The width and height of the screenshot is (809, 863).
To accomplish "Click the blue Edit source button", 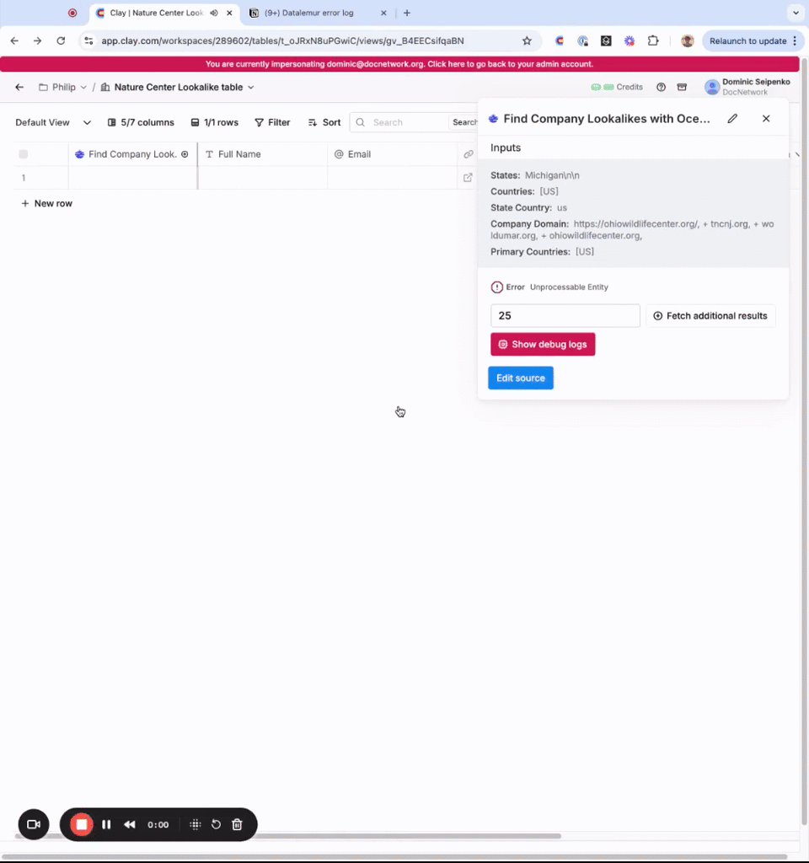I will click(x=520, y=378).
